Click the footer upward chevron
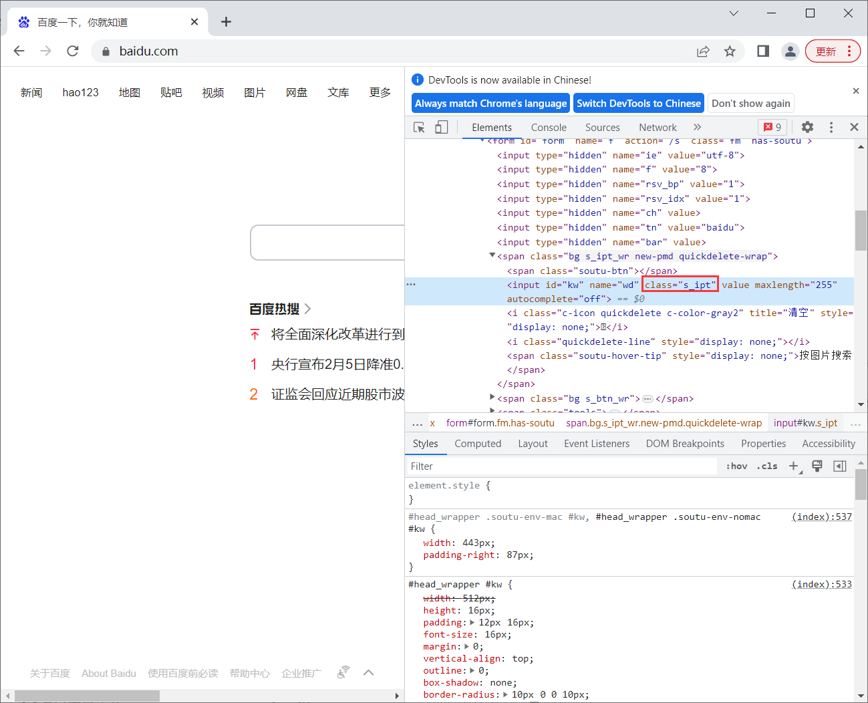The image size is (868, 703). 369,672
